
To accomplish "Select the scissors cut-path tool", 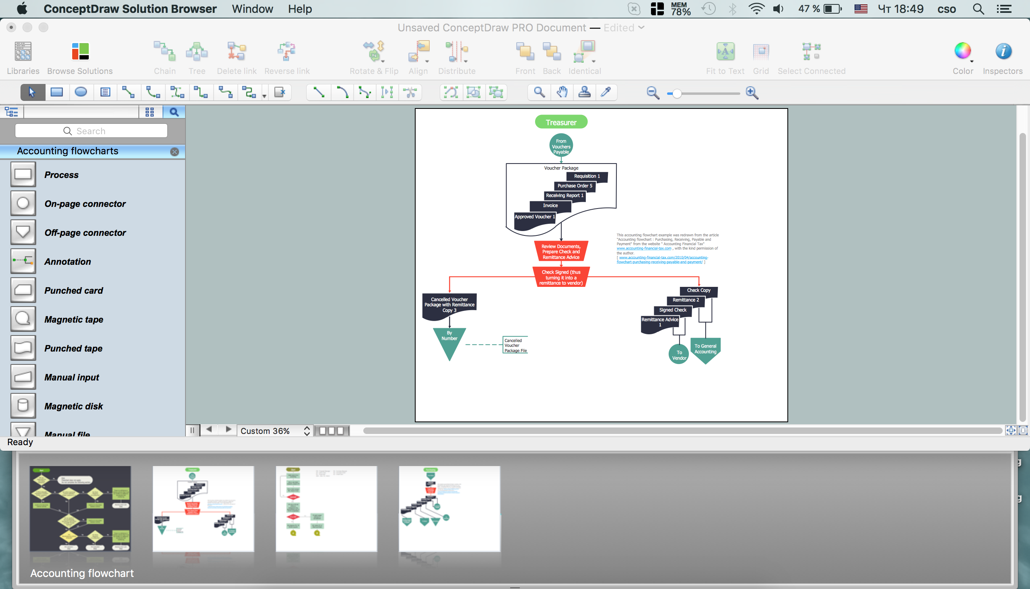I will [410, 92].
